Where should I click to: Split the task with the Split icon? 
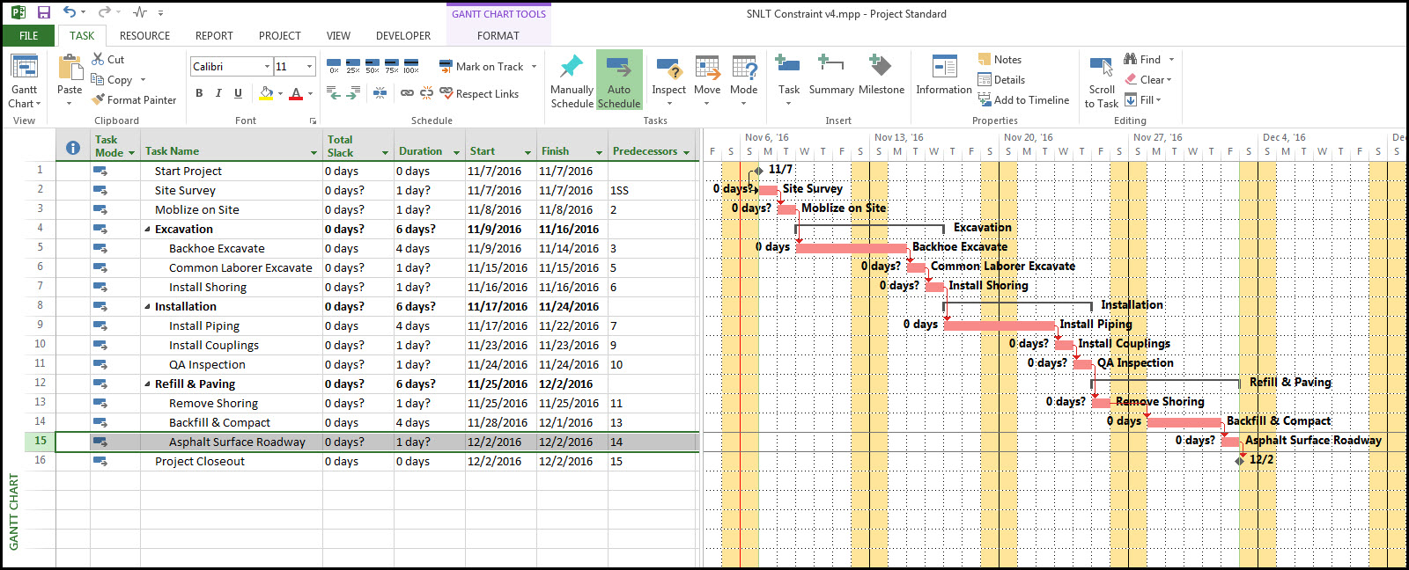pos(380,92)
